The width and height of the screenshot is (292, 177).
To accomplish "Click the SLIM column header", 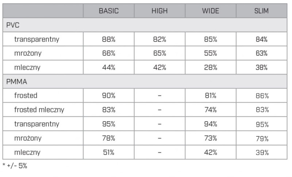I will [x=261, y=11].
